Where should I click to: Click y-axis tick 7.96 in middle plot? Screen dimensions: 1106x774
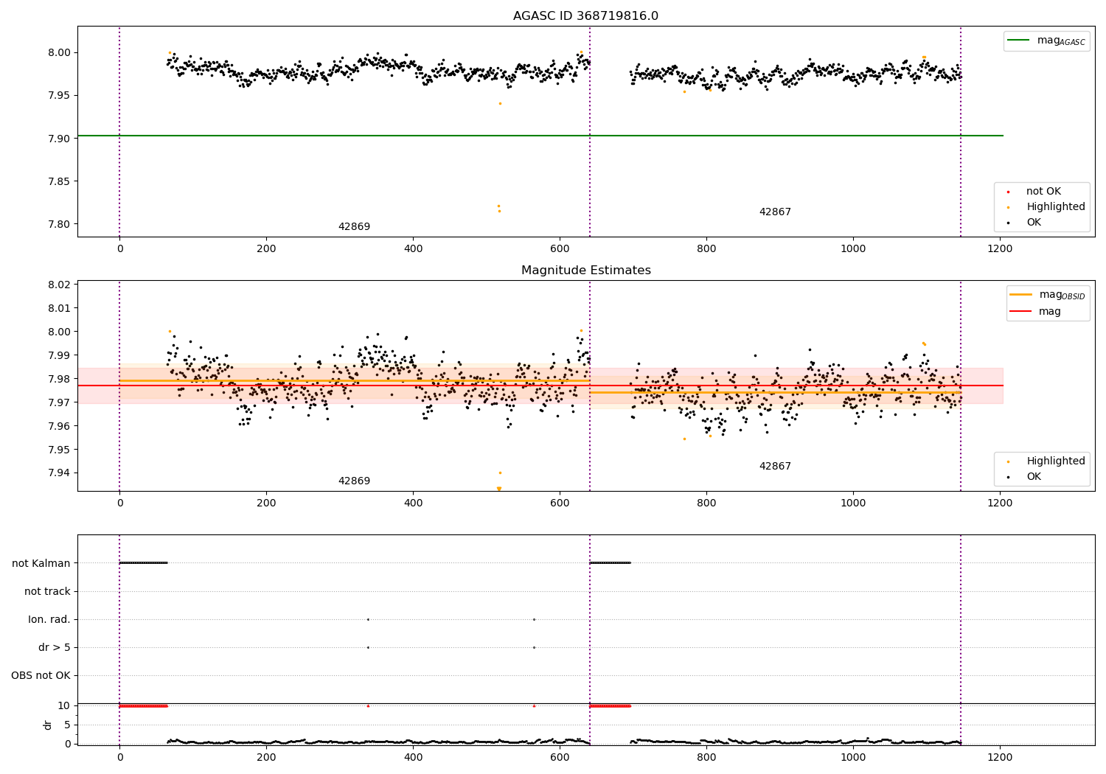(x=60, y=426)
